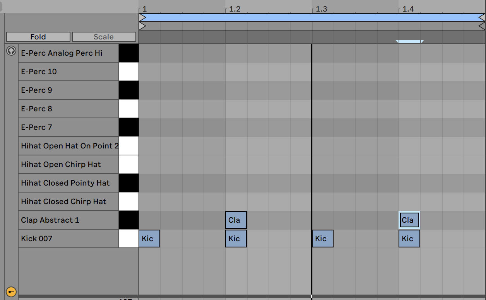Select the highlighted Cla note at beat 1.4
The image size is (486, 300).
409,220
